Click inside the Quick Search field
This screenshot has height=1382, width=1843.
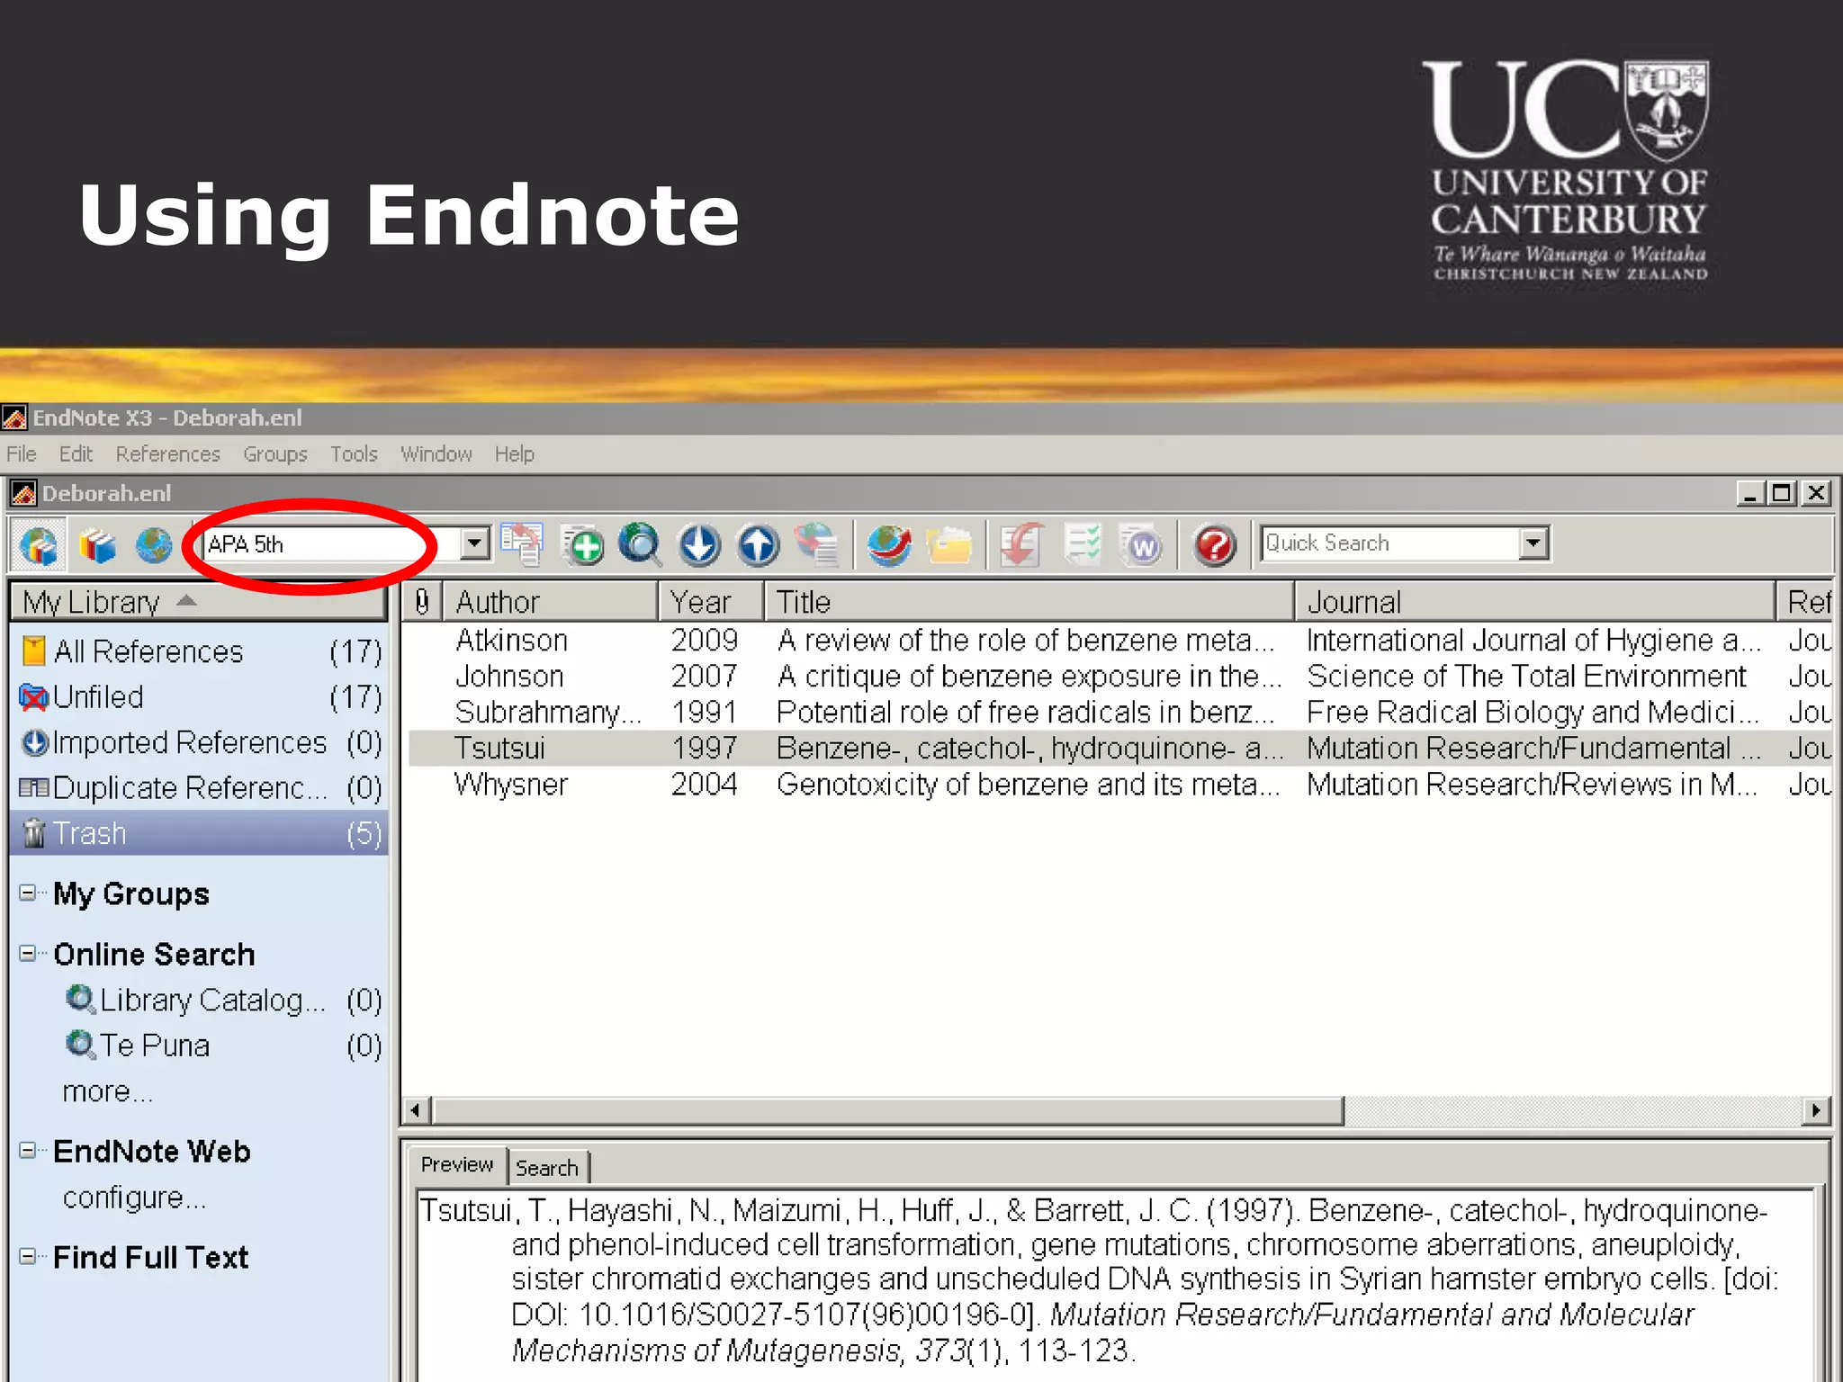(1390, 543)
